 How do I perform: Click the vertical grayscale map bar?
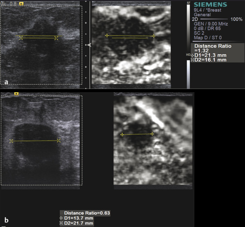188,29
